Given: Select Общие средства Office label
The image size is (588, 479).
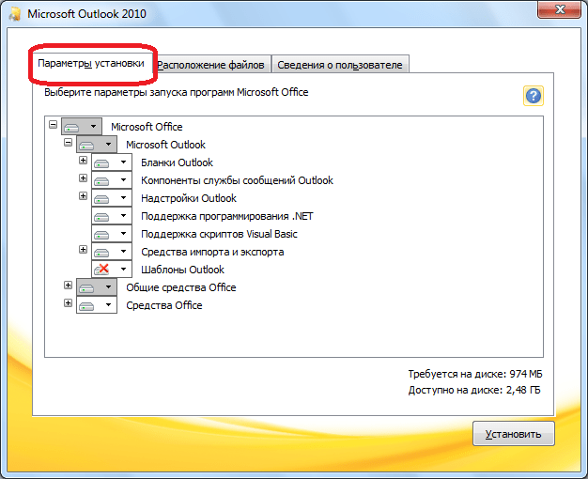Looking at the screenshot, I should pos(181,287).
